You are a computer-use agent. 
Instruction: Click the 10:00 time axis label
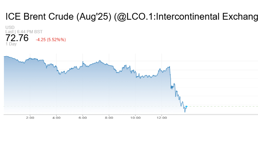(135, 118)
